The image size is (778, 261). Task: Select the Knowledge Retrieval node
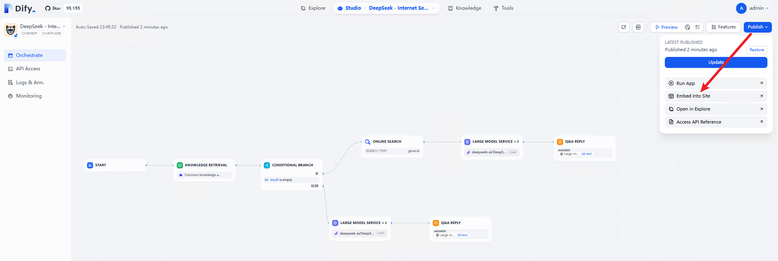coord(205,170)
